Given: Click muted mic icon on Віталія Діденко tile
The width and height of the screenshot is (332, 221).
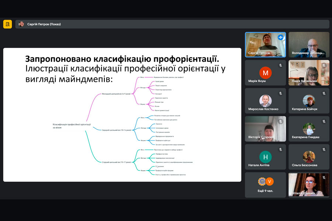Looking at the screenshot, I should coord(324,178).
